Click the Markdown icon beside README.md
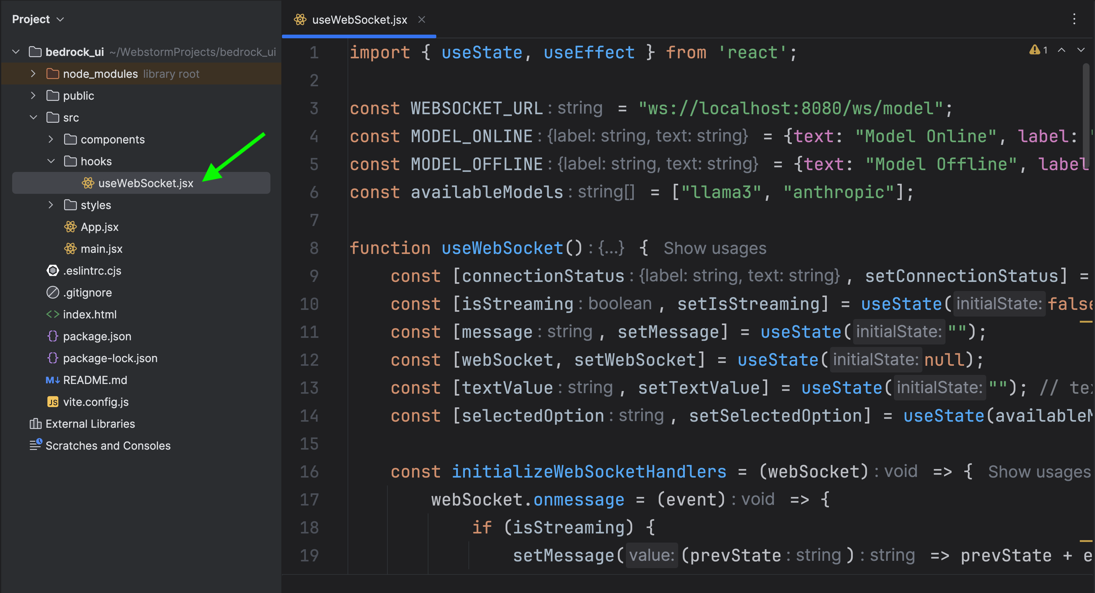The width and height of the screenshot is (1095, 593). click(x=53, y=380)
